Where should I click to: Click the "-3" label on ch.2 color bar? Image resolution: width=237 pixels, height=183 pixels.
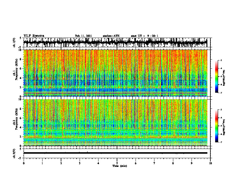(x=221, y=110)
